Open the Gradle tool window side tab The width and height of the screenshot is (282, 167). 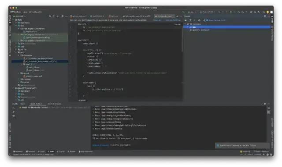tap(272, 19)
